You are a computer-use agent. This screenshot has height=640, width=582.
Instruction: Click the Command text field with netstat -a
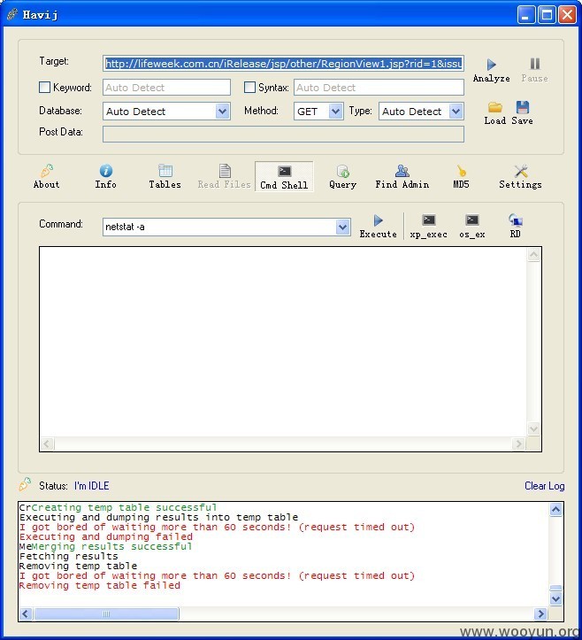tap(219, 227)
